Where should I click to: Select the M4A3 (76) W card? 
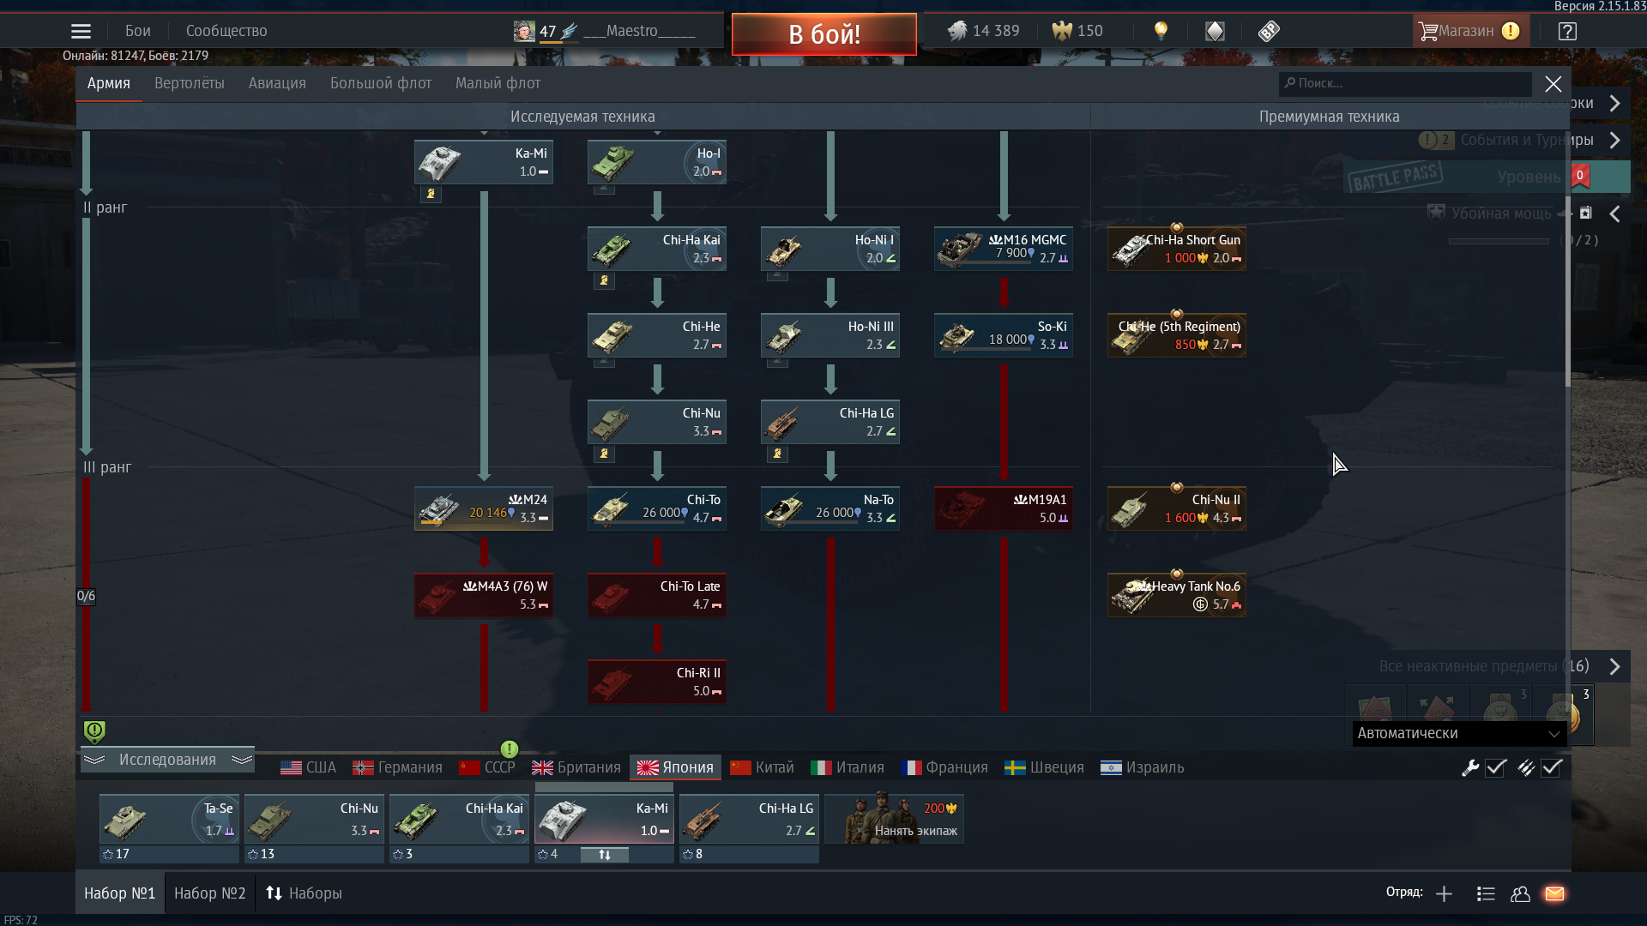[x=484, y=595]
